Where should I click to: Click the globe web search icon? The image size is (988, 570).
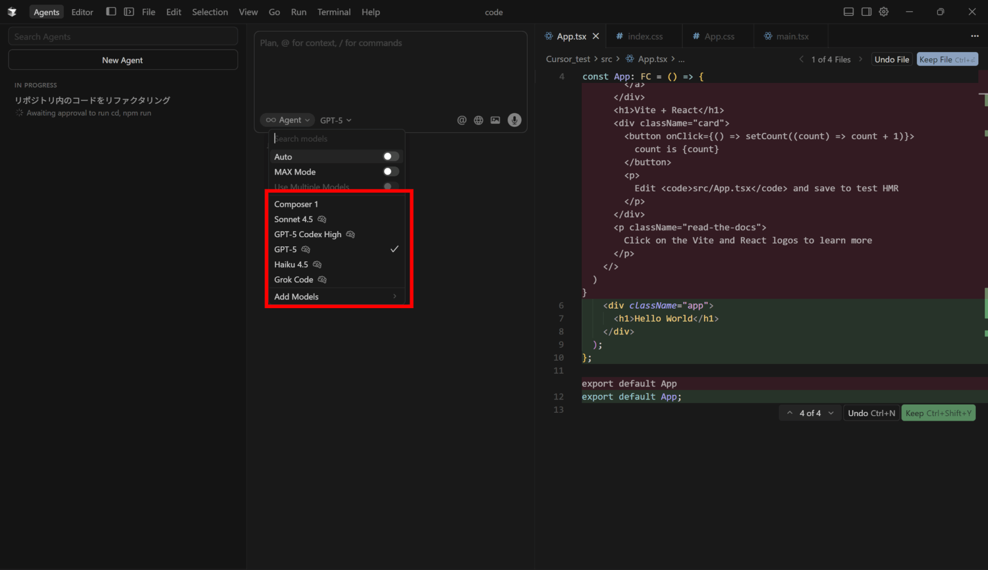(478, 120)
